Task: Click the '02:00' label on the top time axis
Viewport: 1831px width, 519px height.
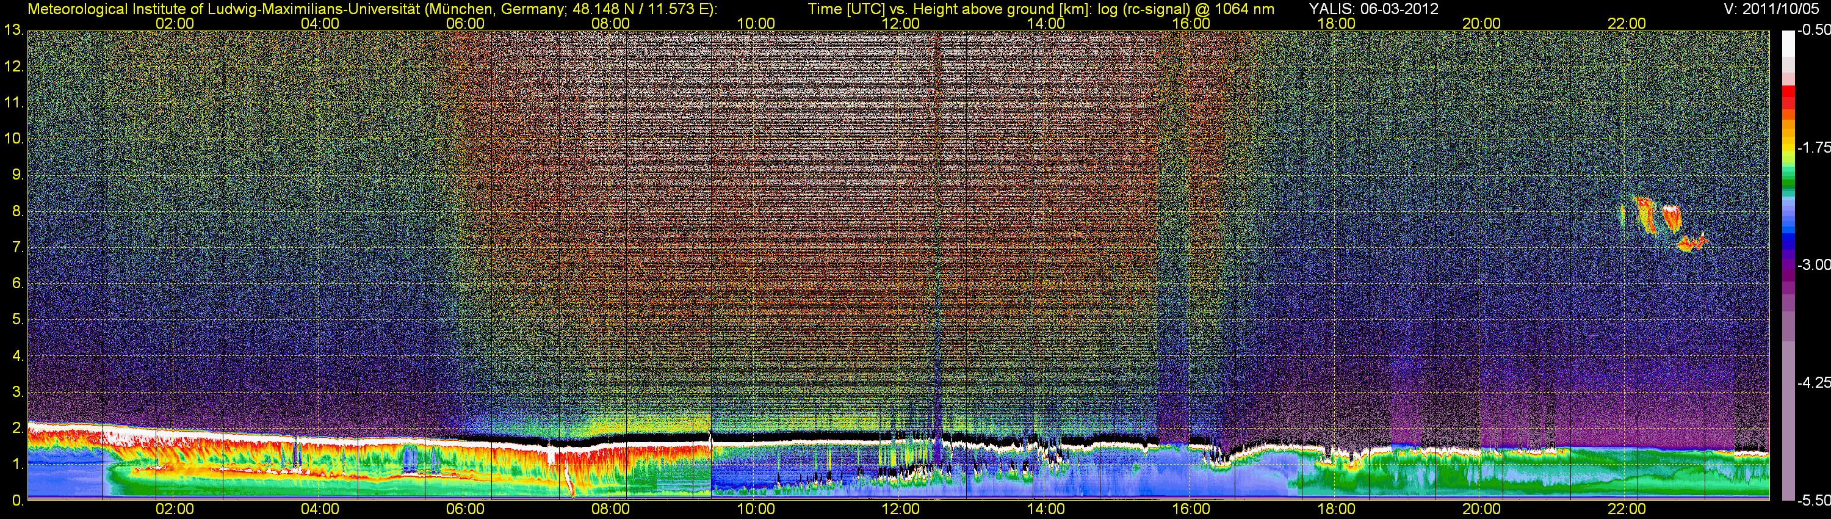Action: [x=175, y=23]
